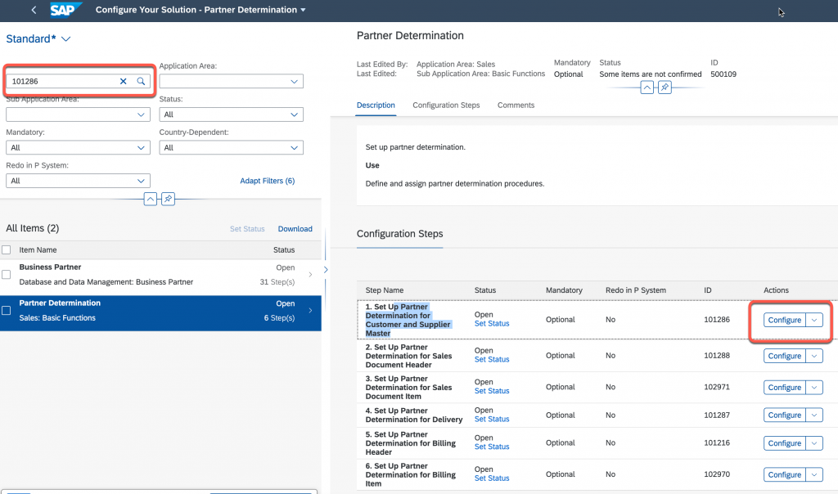The width and height of the screenshot is (838, 494).
Task: Expand Configure options for step 101216
Action: (814, 442)
